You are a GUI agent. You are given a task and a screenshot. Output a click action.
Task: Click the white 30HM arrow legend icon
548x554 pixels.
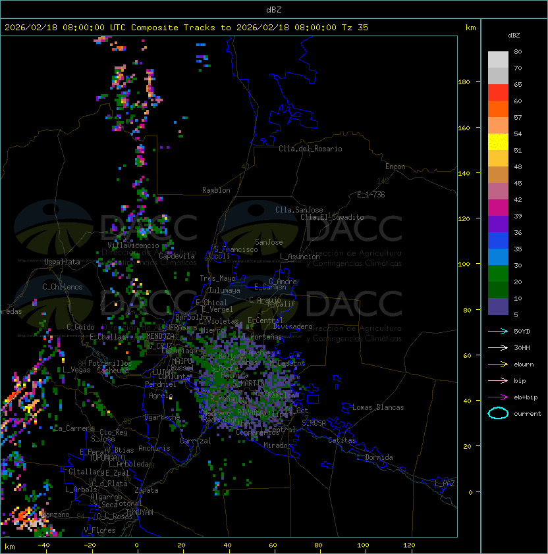tap(498, 347)
